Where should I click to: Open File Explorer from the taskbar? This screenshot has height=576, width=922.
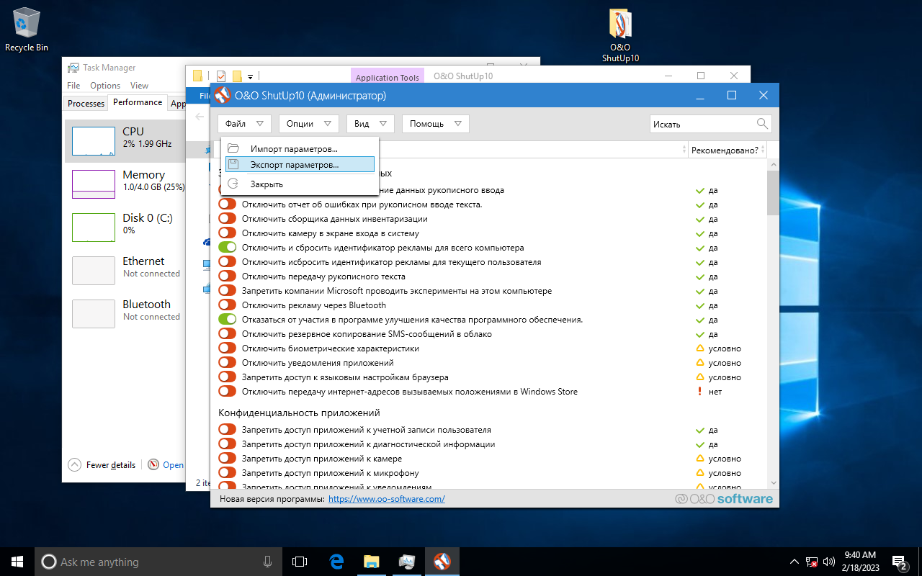371,562
